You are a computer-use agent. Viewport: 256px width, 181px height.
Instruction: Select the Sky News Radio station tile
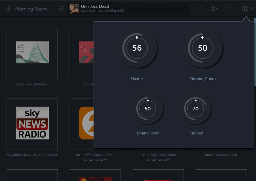pyautogui.click(x=32, y=124)
